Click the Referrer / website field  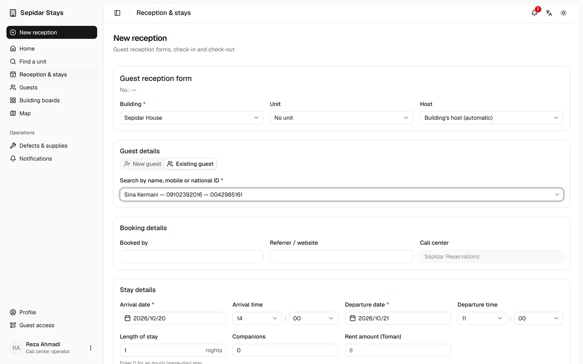click(x=341, y=257)
